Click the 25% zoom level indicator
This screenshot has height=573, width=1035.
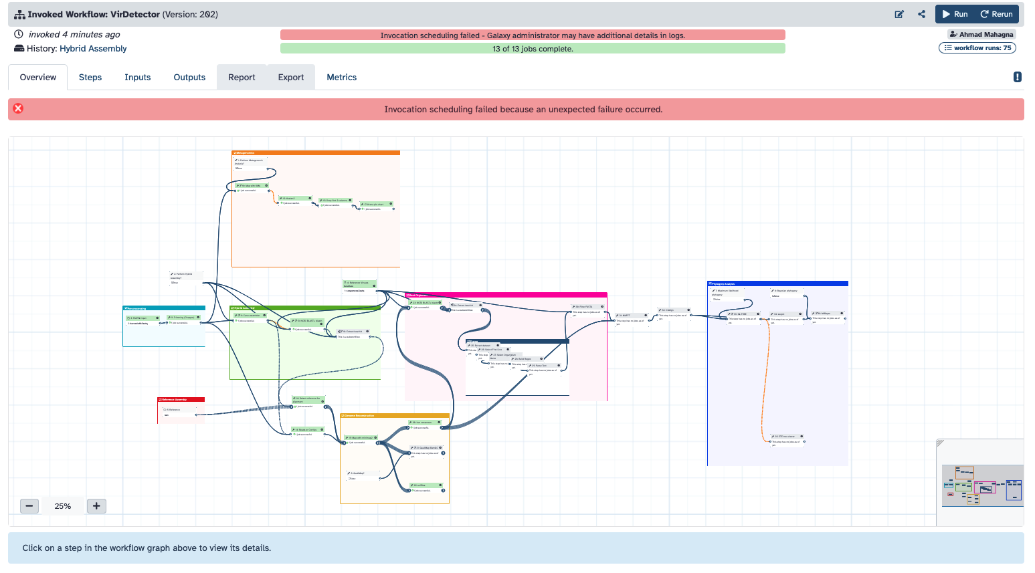(x=63, y=506)
